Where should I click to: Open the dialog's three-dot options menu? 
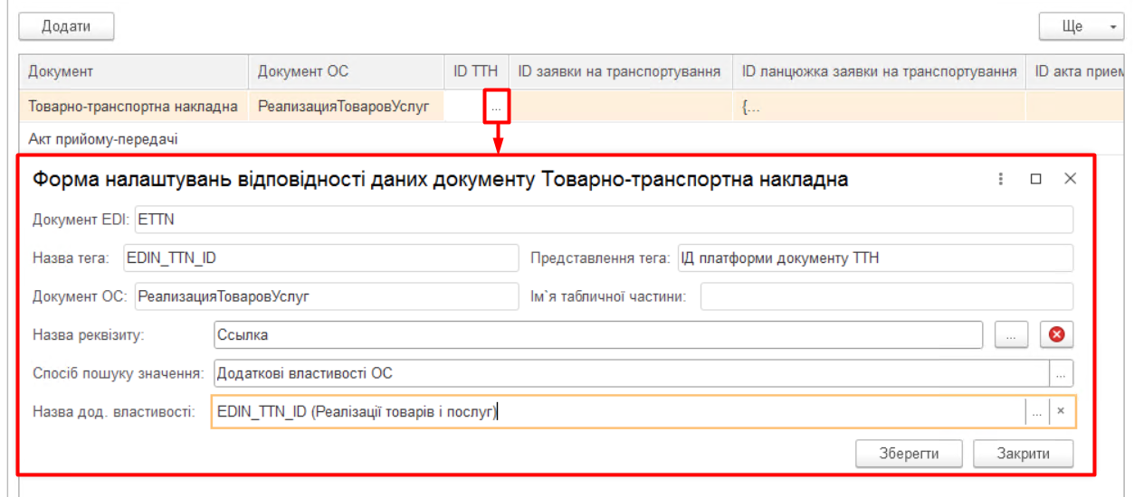pyautogui.click(x=1001, y=179)
